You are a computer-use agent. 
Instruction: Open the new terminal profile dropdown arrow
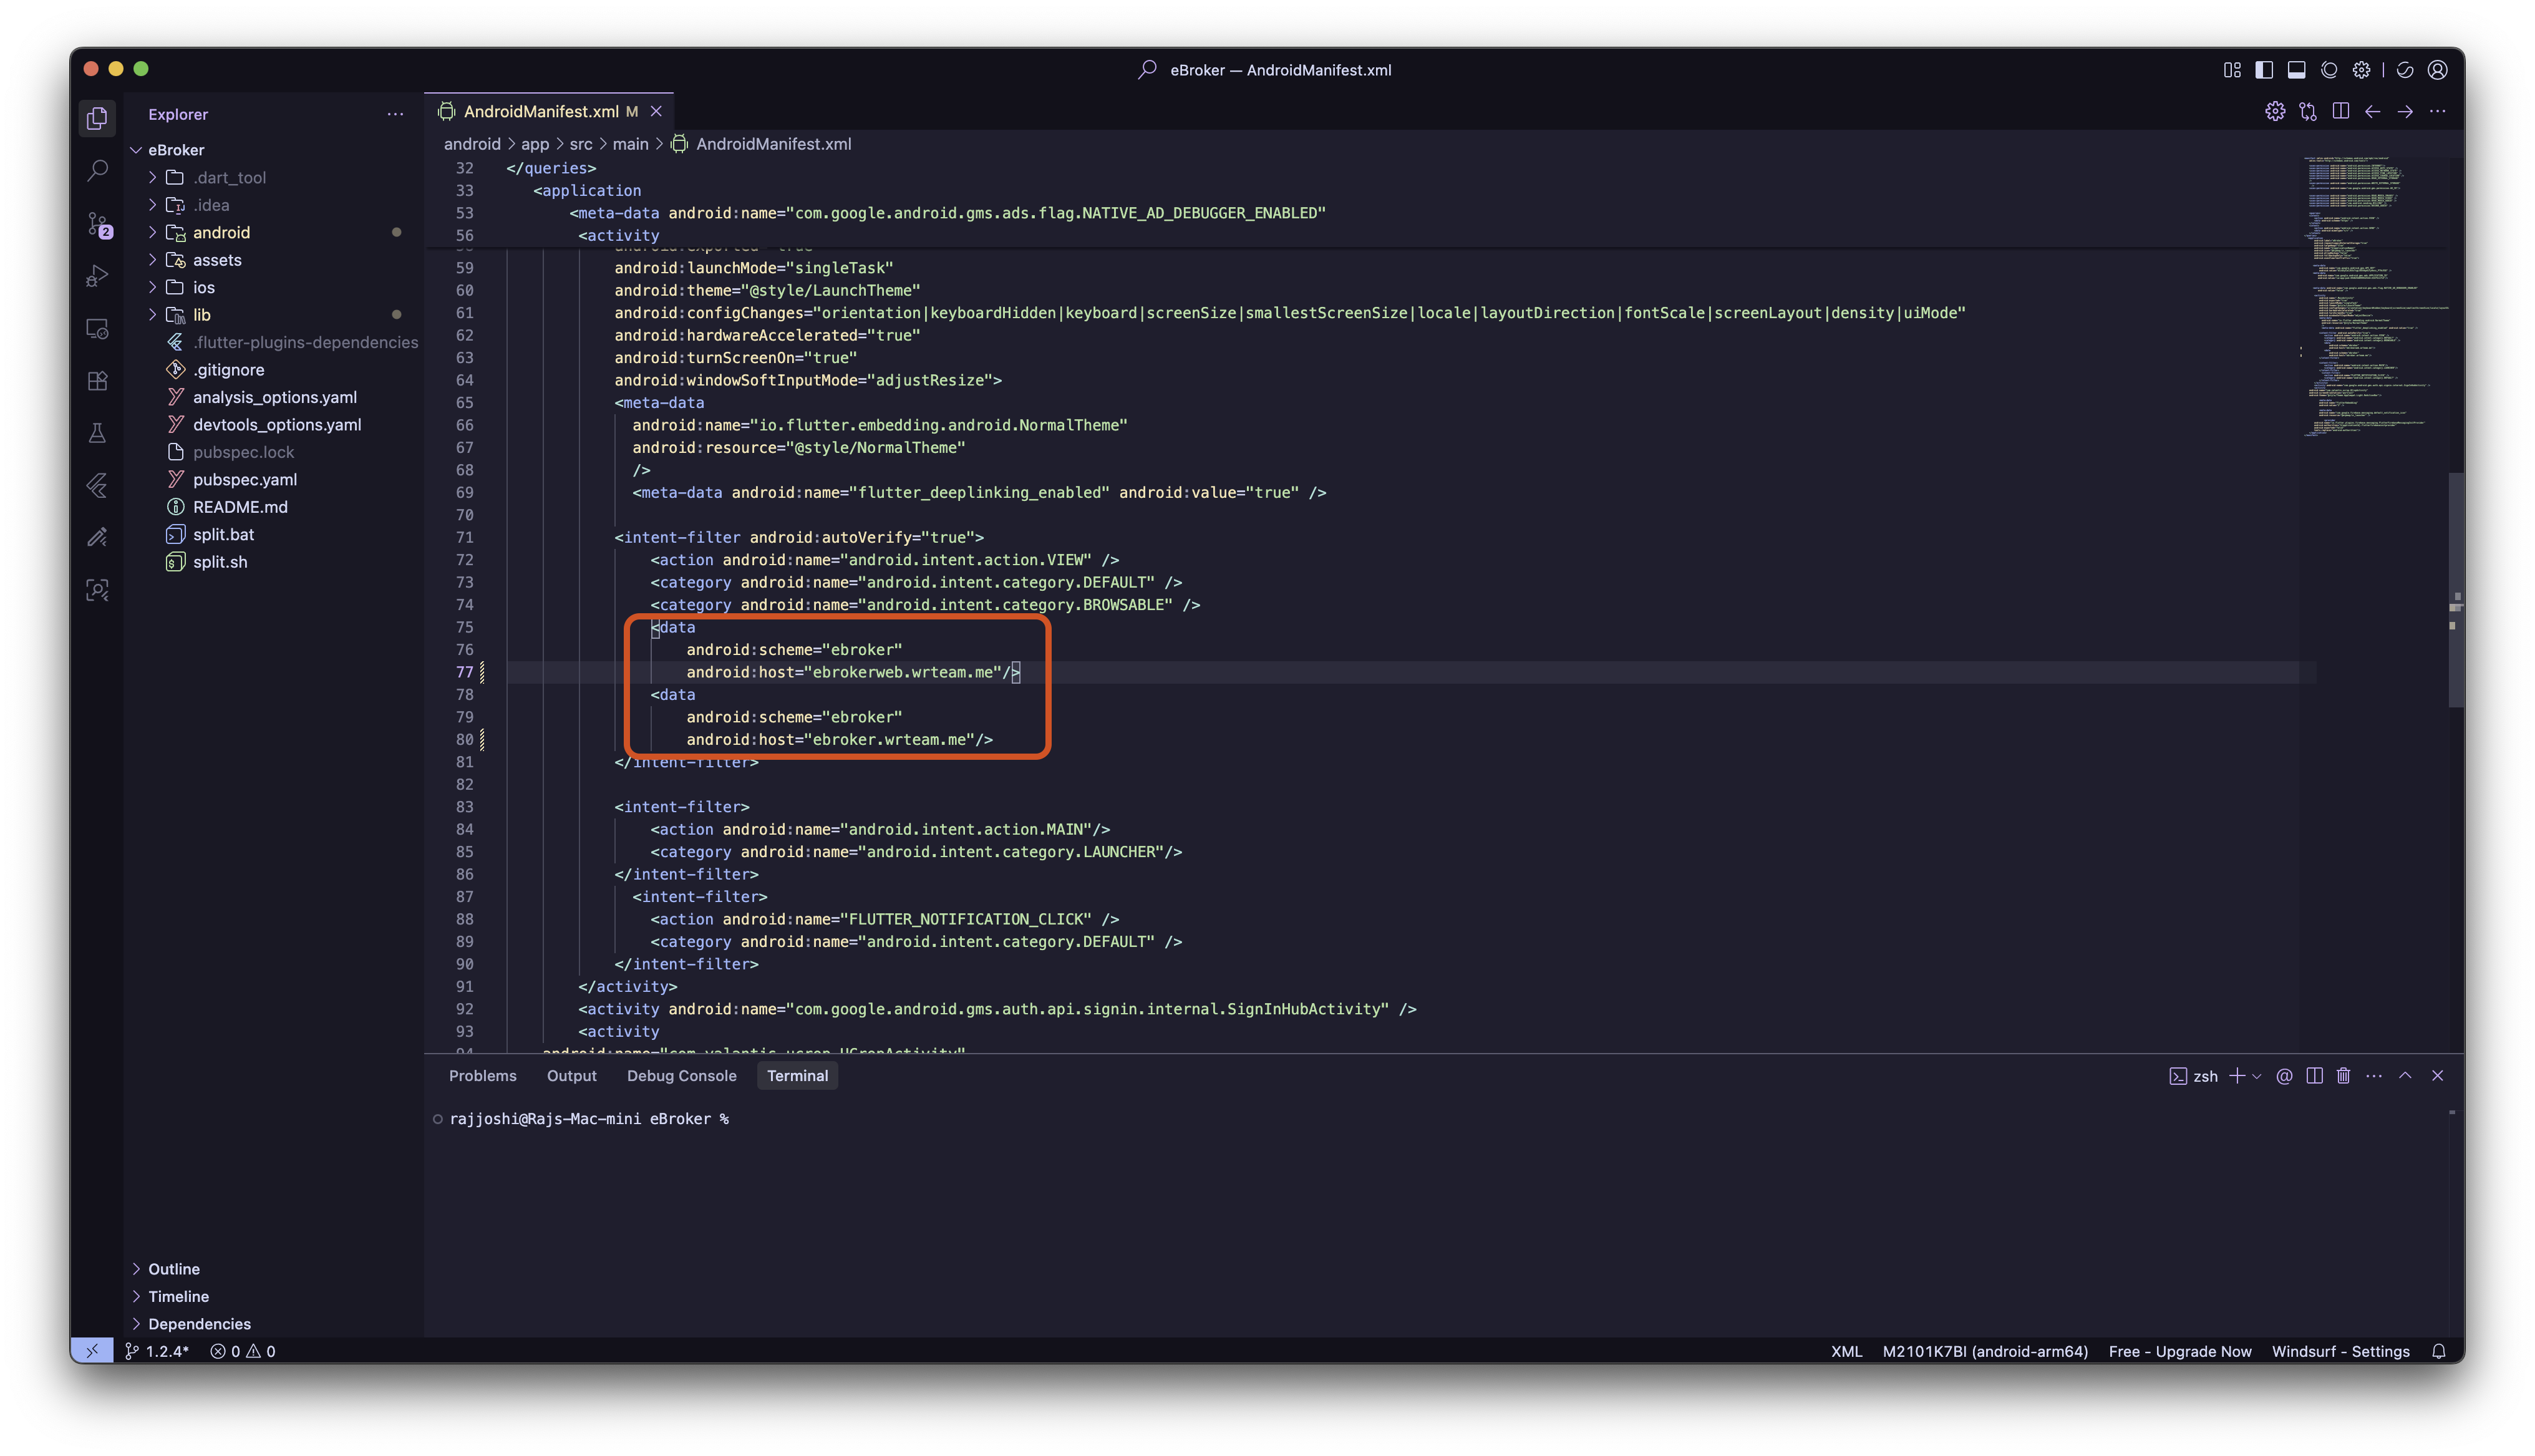[x=2256, y=1077]
